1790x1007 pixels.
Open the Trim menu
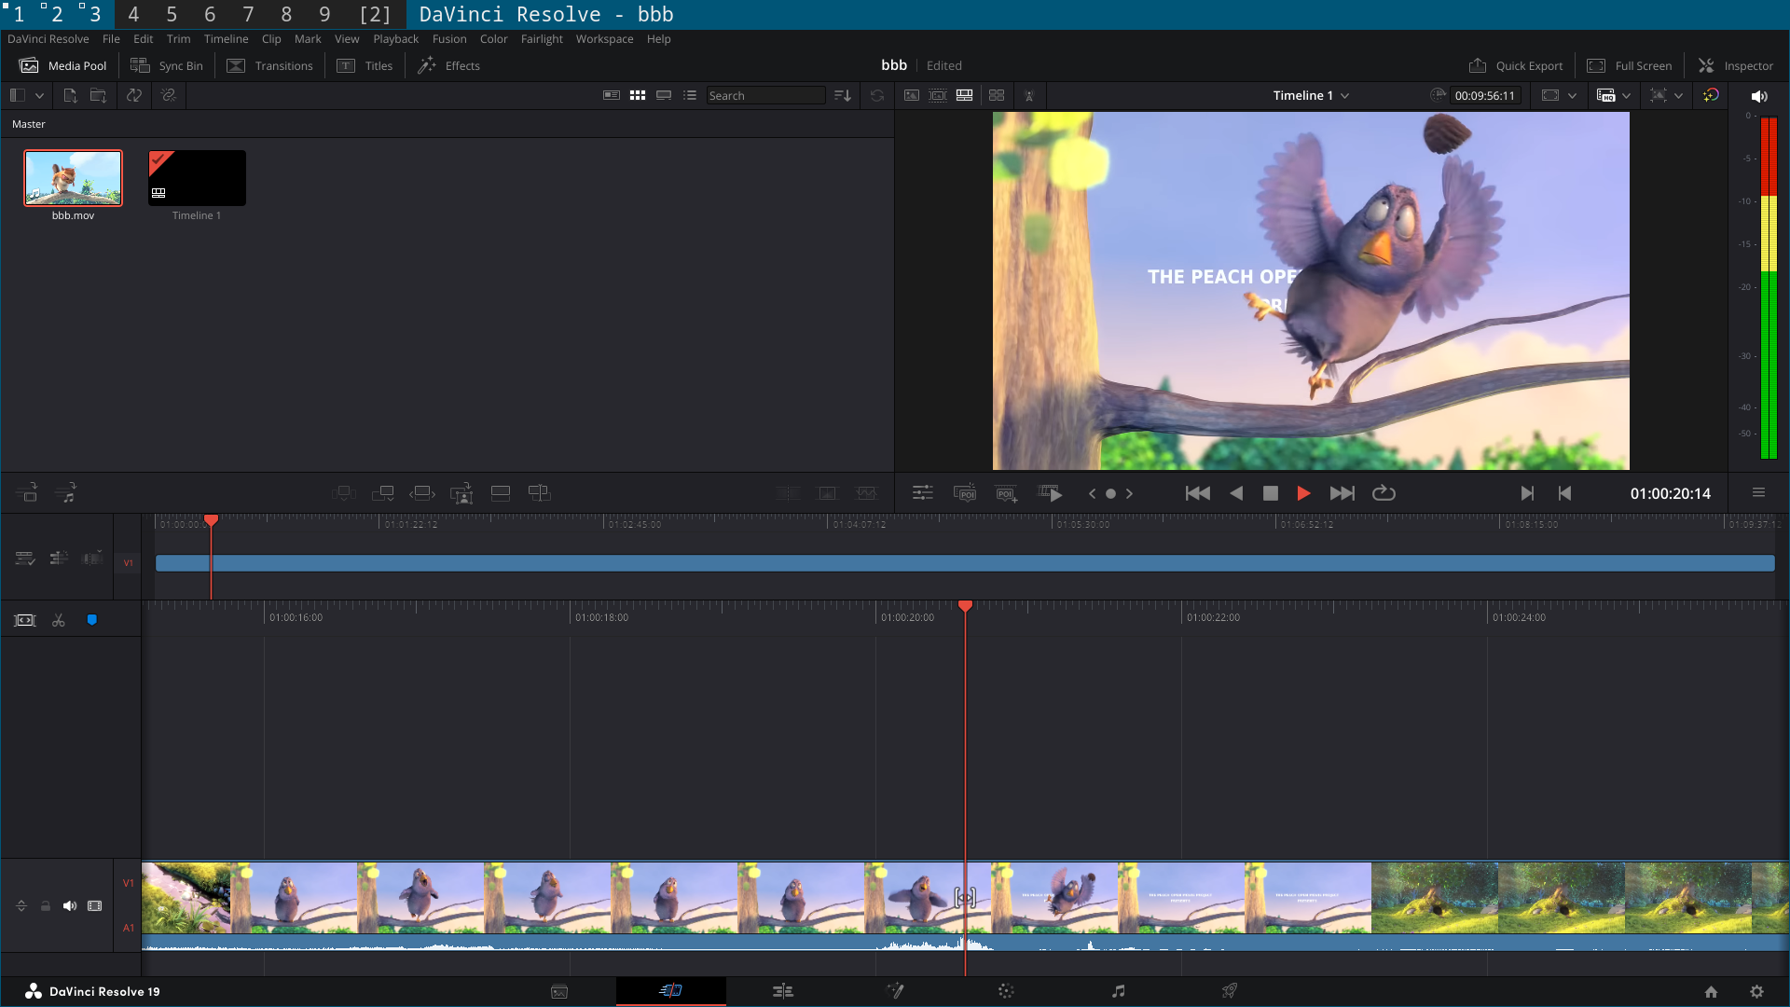point(178,39)
